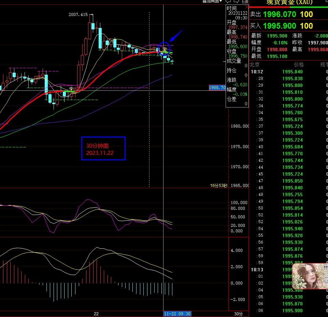Click the 买入 price 1995.900

pos(280,26)
